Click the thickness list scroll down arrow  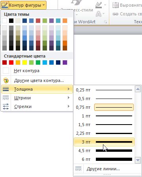point(138,160)
